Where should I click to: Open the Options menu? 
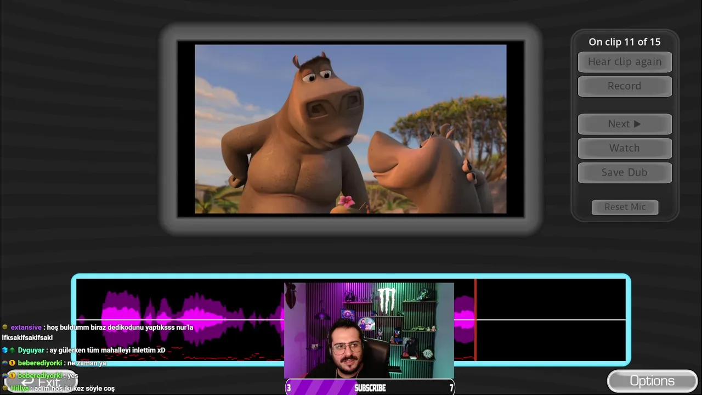click(652, 381)
